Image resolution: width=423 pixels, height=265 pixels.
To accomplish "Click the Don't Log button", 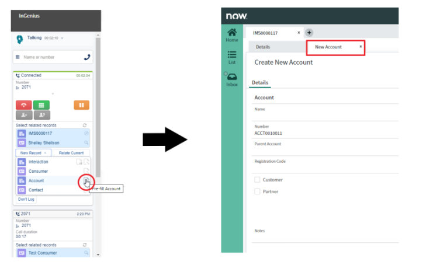I will click(25, 199).
